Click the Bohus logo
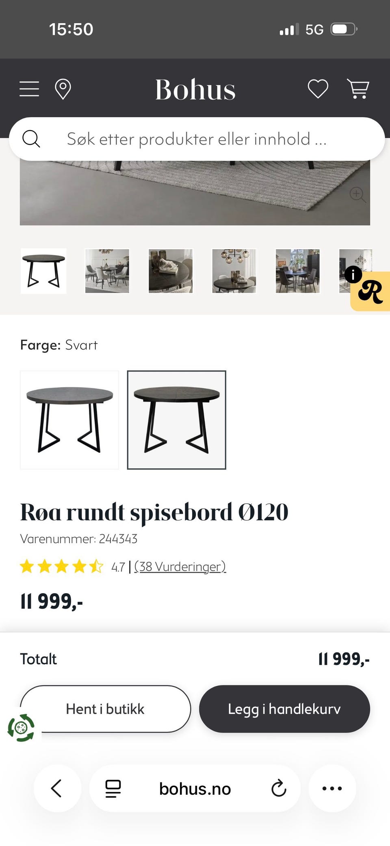This screenshot has width=390, height=846. pos(195,89)
